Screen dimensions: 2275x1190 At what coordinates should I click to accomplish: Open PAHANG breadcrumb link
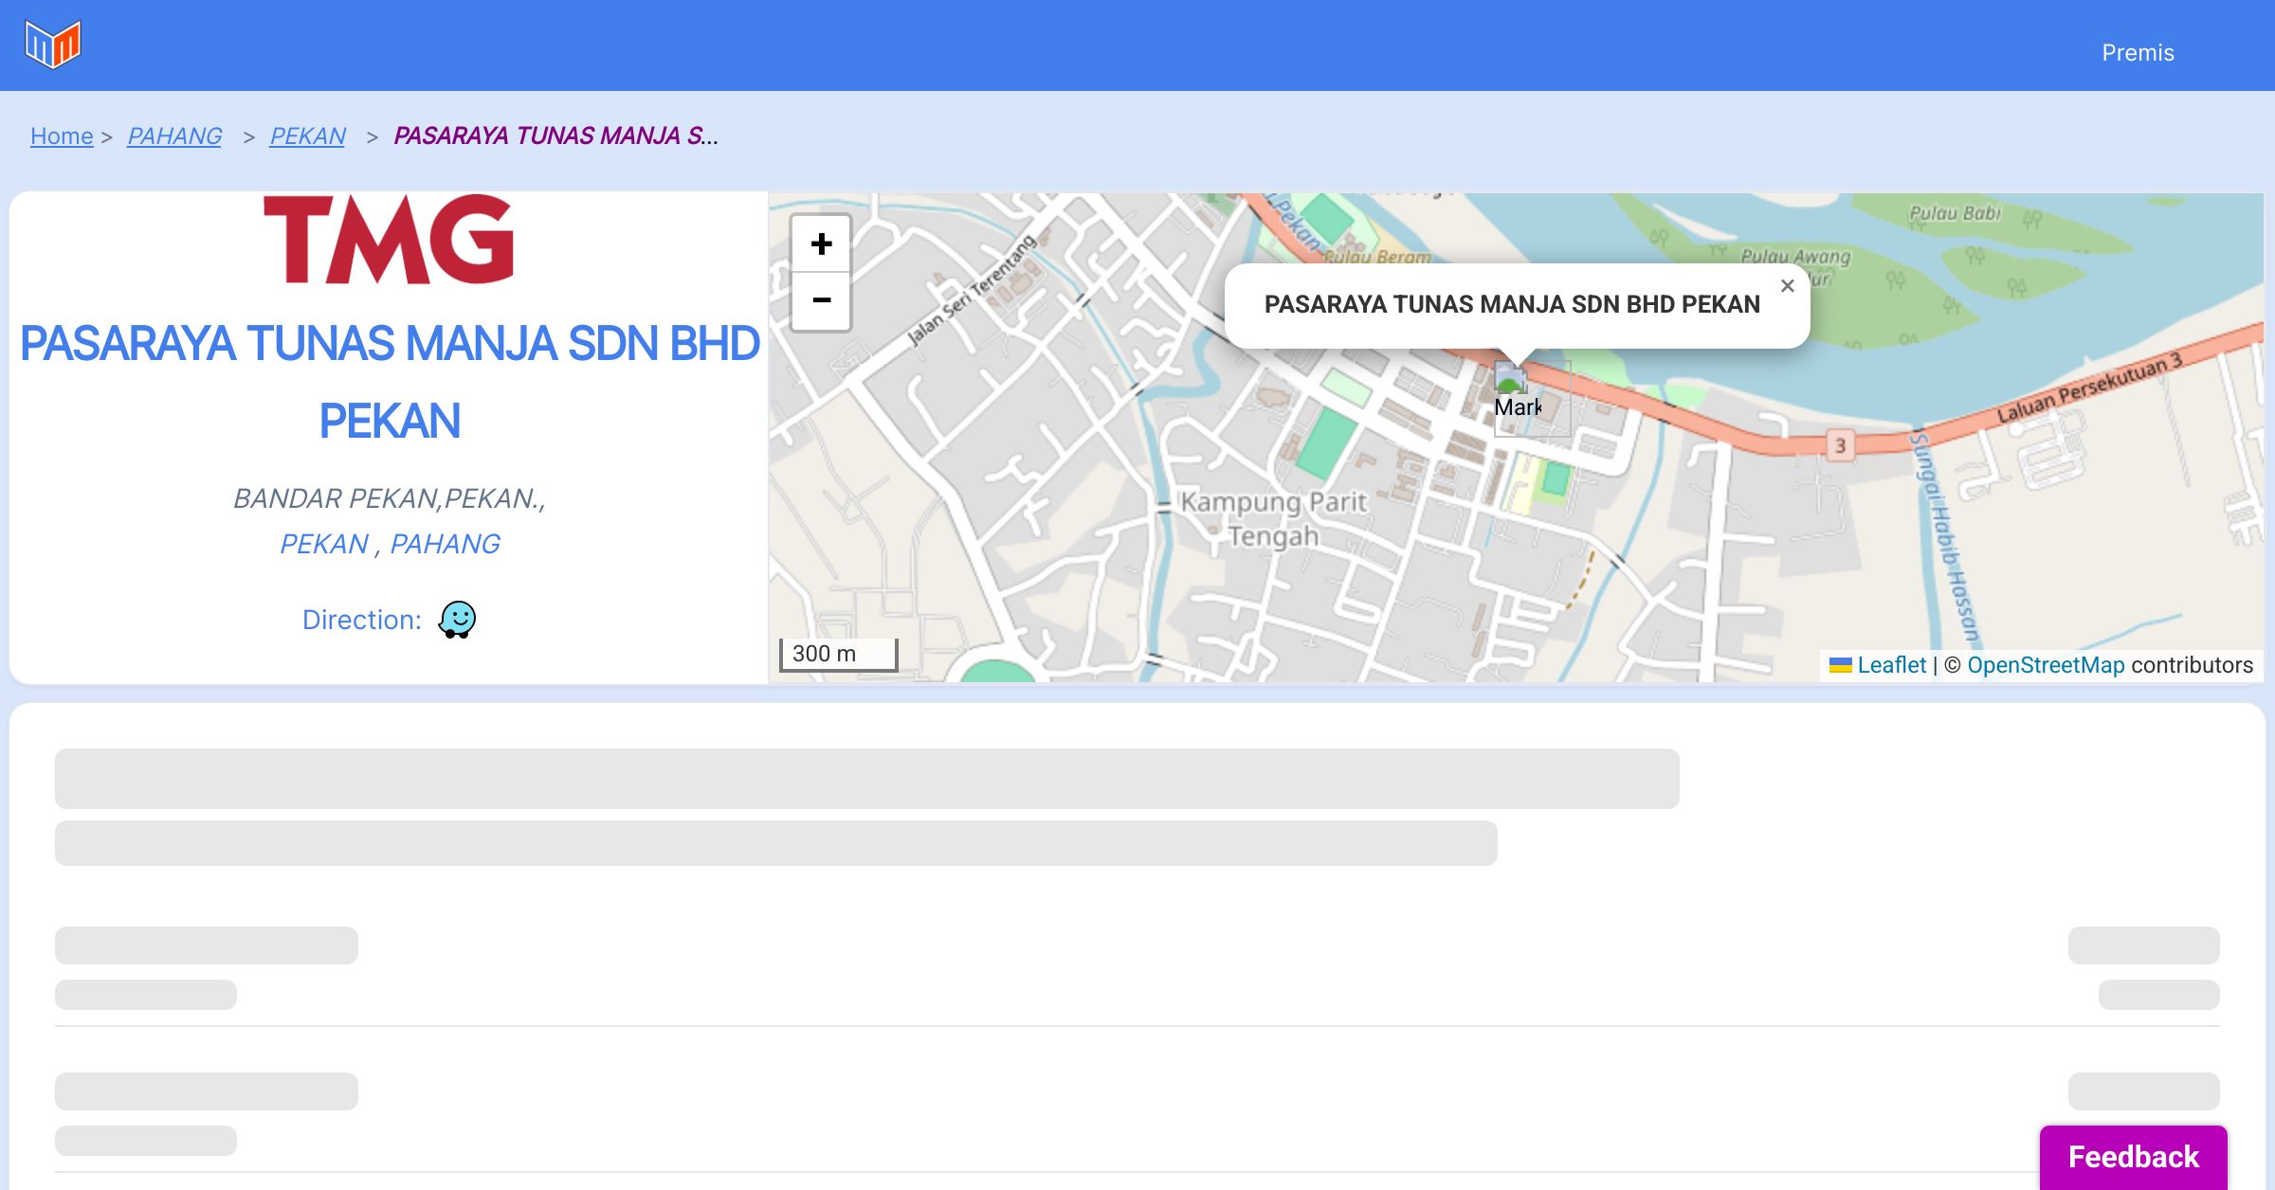[x=174, y=136]
